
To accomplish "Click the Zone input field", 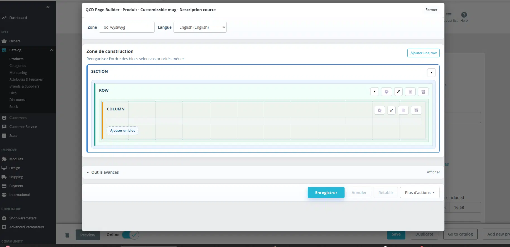I will tap(127, 27).
